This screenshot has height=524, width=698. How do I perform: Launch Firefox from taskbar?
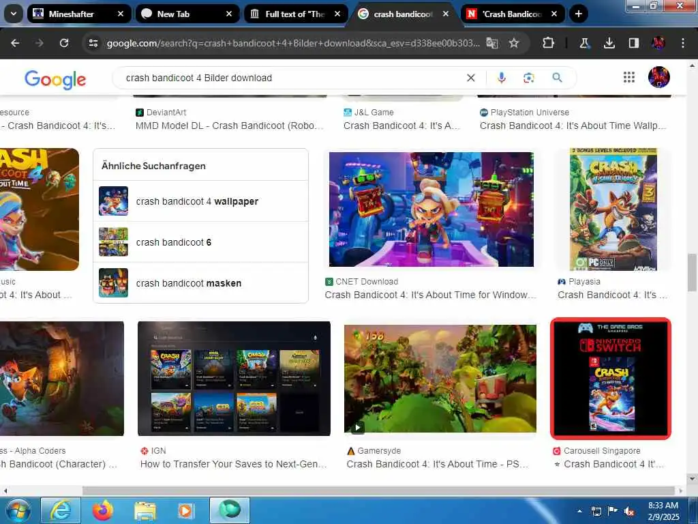[x=103, y=510]
